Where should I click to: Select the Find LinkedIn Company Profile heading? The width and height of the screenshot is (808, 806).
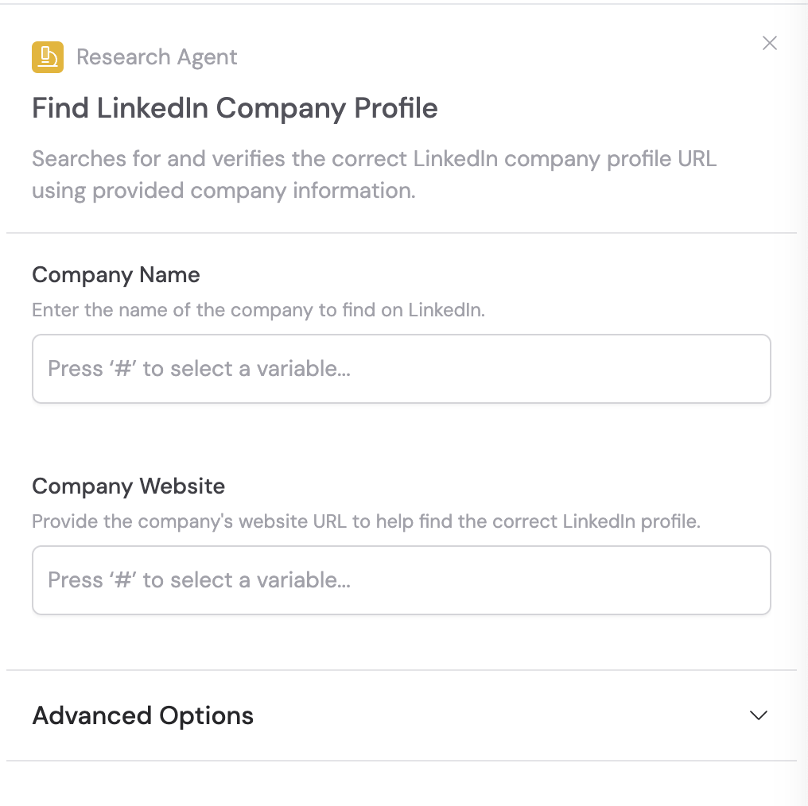click(x=234, y=108)
